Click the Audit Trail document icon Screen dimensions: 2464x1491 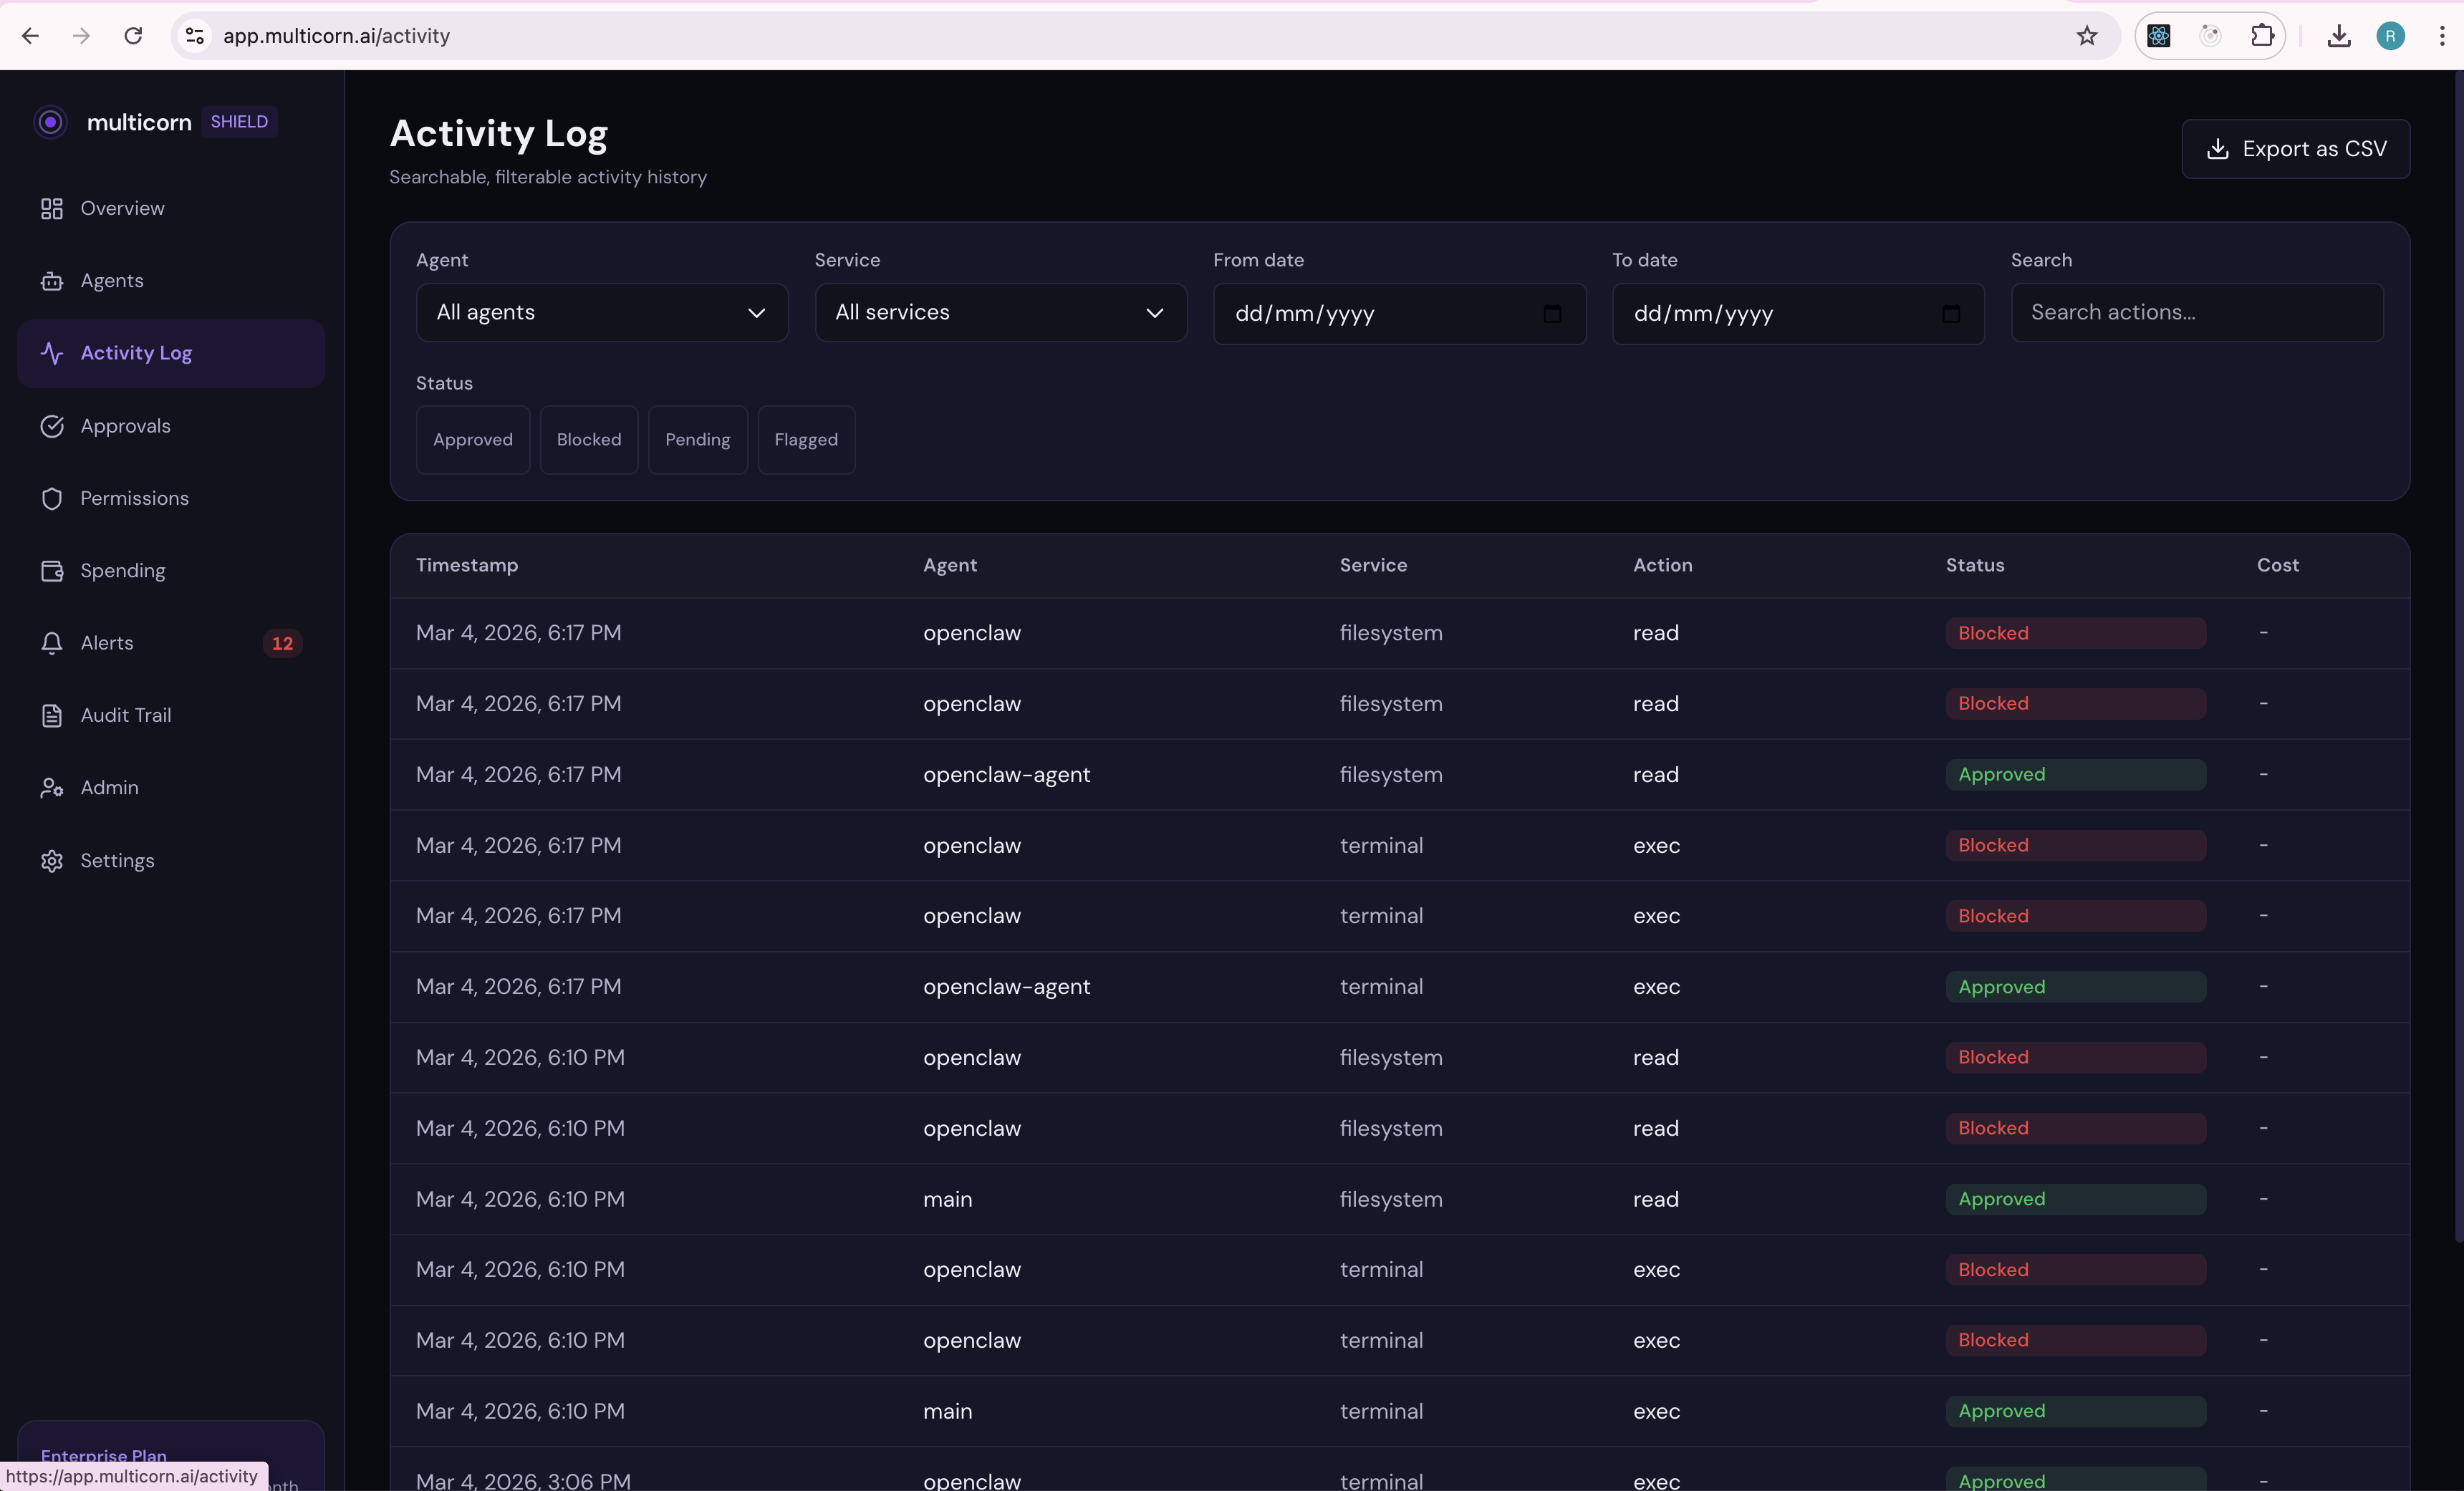point(52,715)
